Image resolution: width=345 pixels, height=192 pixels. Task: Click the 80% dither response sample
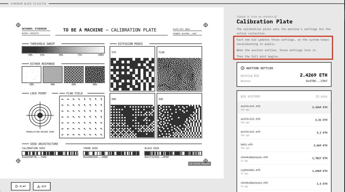[95, 75]
